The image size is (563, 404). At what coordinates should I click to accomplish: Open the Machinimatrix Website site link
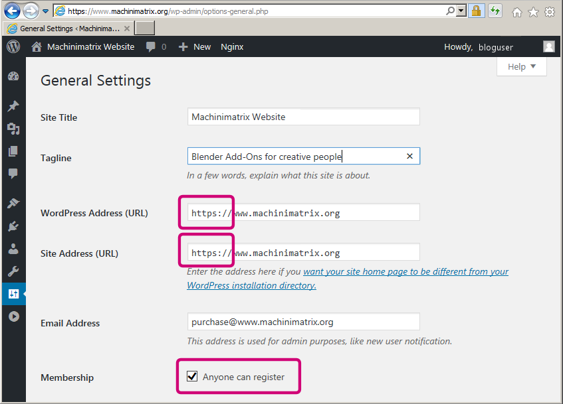click(91, 47)
